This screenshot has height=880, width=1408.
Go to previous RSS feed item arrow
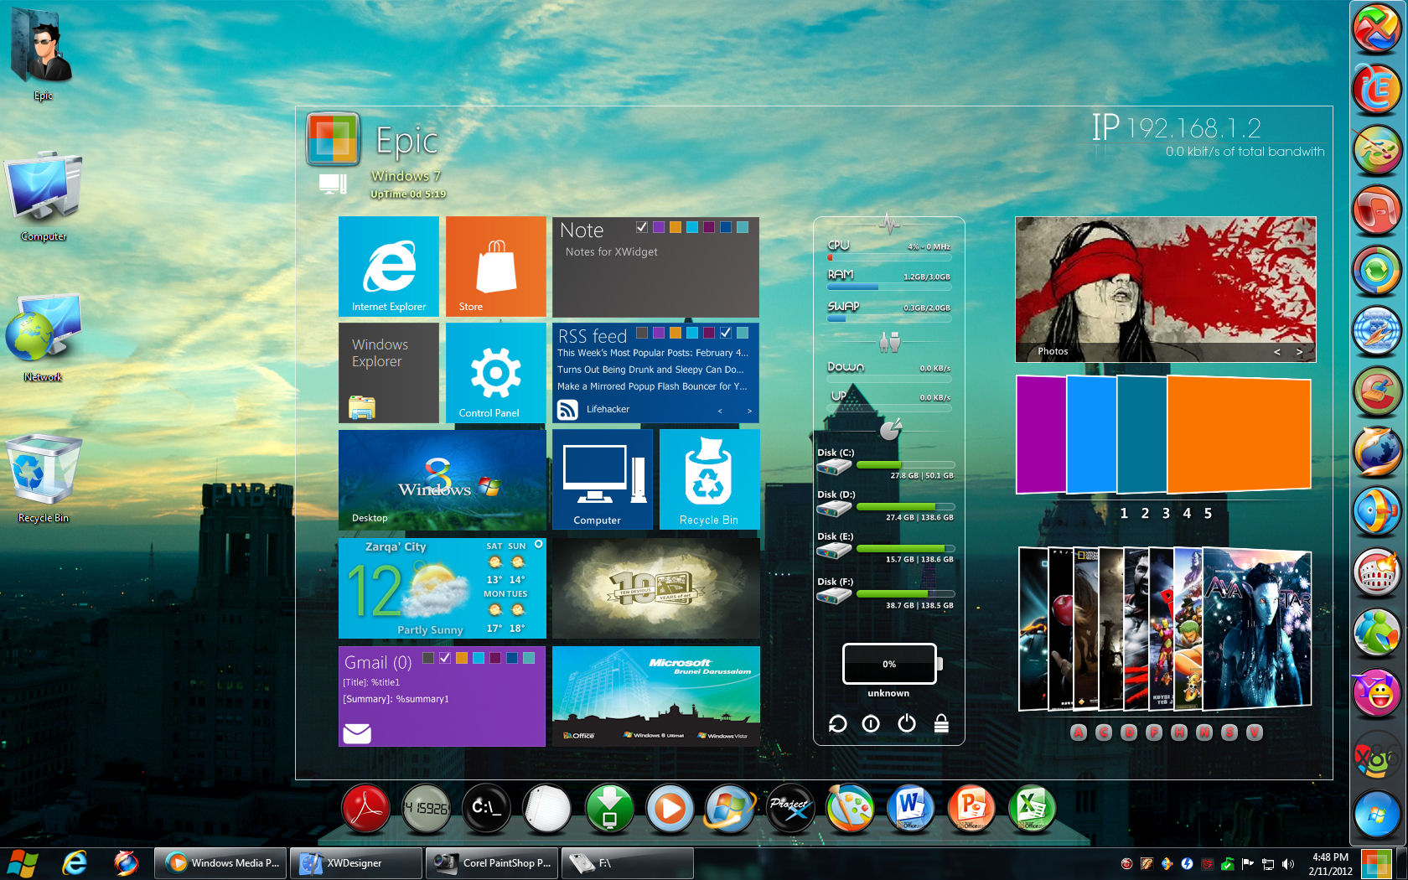coord(719,411)
